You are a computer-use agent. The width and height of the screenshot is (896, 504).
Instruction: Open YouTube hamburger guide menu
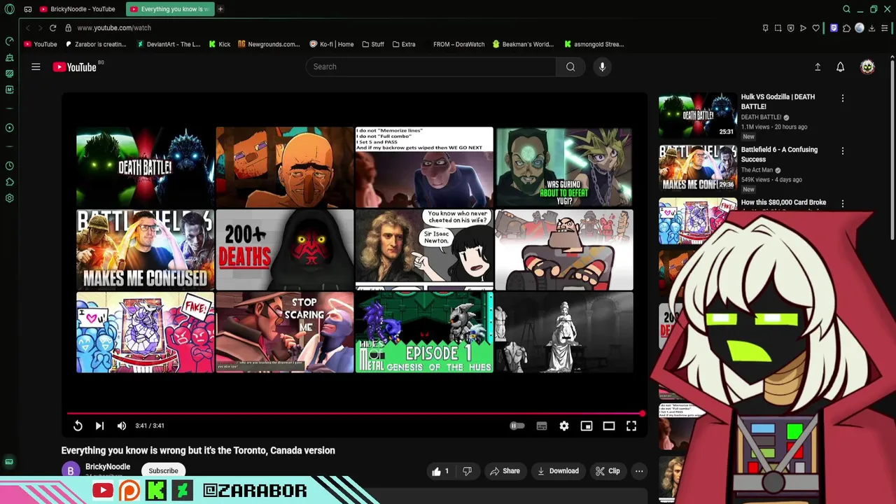(36, 66)
